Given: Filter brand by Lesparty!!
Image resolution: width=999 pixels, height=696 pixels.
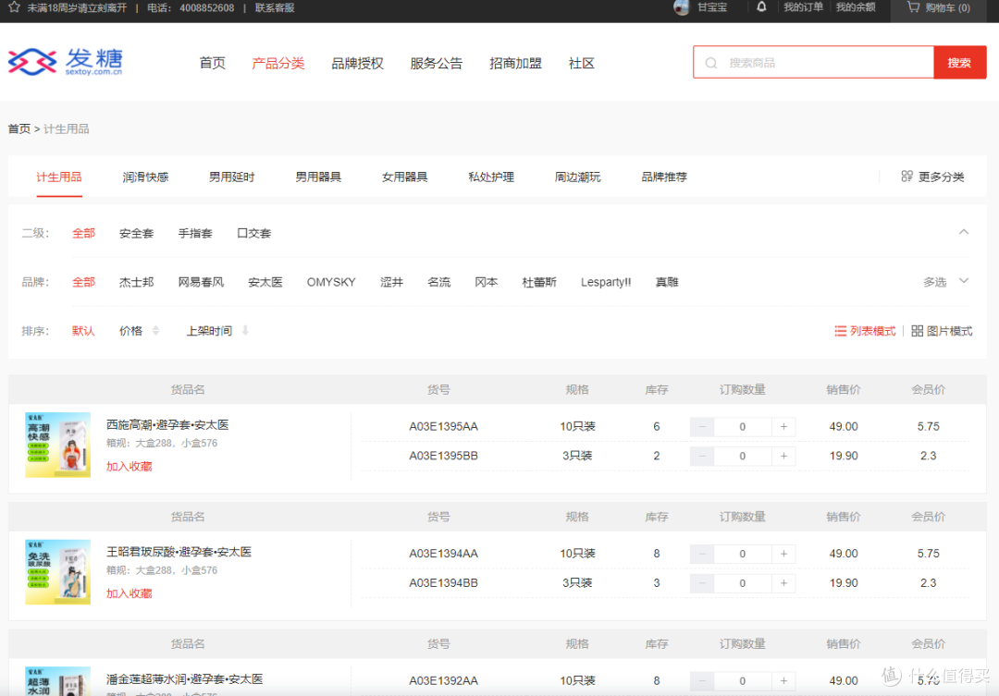Looking at the screenshot, I should (606, 282).
